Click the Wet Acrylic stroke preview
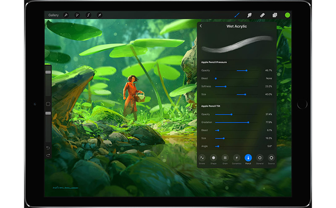 [x=237, y=45]
